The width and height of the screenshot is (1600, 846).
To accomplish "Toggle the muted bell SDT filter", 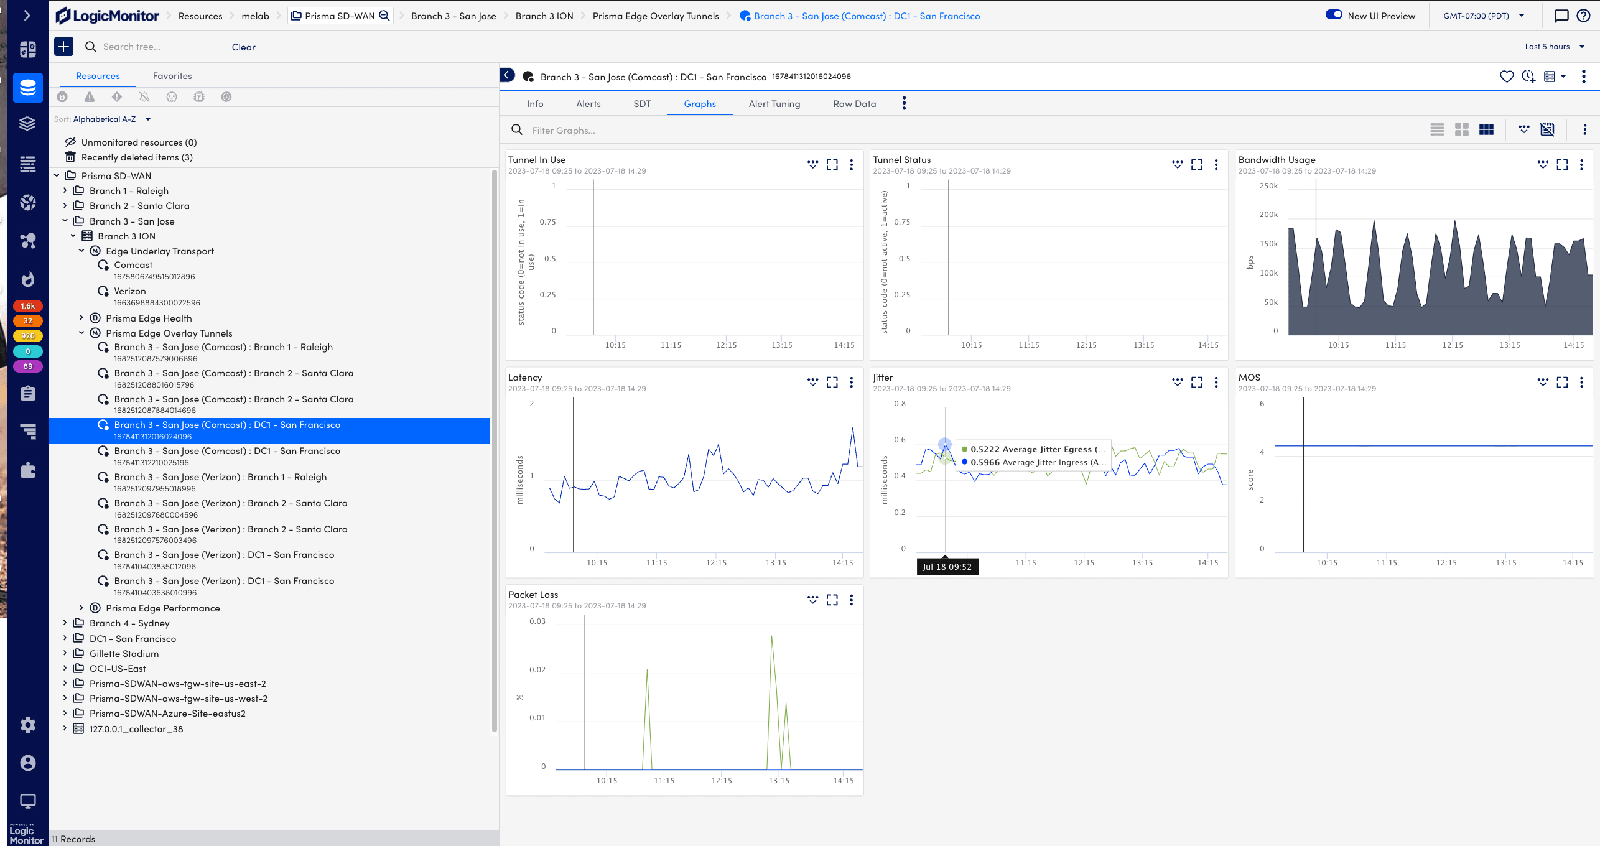I will [x=144, y=97].
